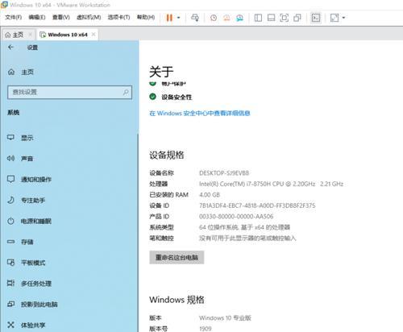Take a snapshot using the clock icon

tap(214, 18)
